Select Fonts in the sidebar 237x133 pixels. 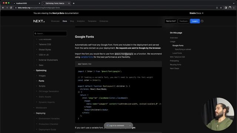[41, 81]
